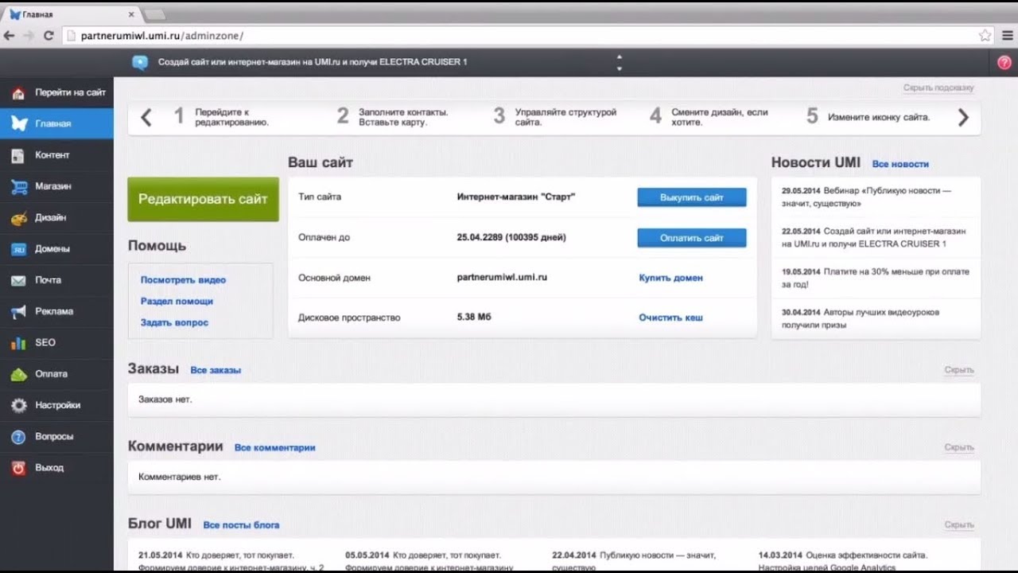Select step 1 Перейдите к редактированию
This screenshot has width=1018, height=573.
pyautogui.click(x=223, y=117)
